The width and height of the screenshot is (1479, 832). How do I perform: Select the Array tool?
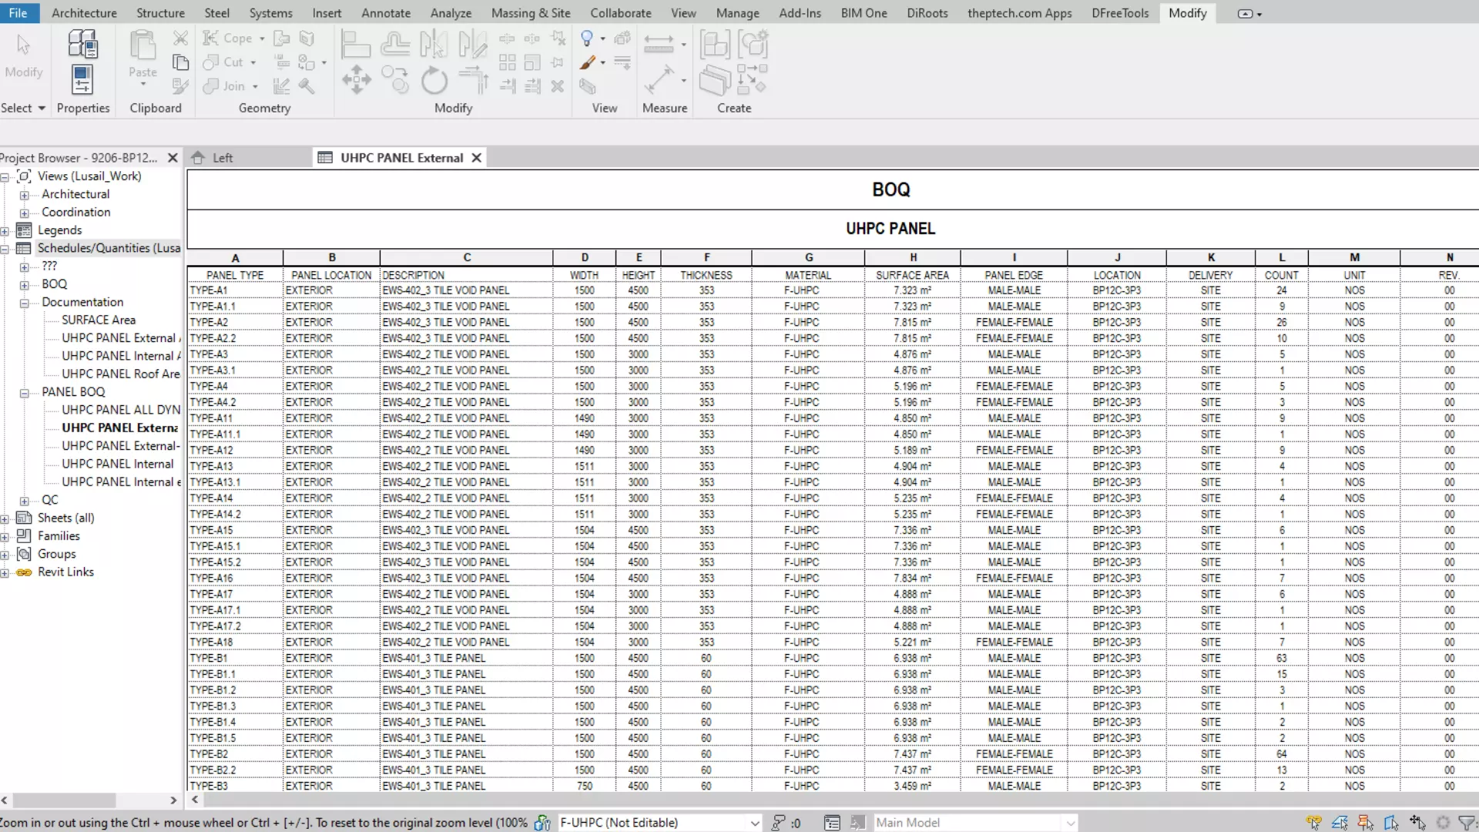[x=508, y=62]
